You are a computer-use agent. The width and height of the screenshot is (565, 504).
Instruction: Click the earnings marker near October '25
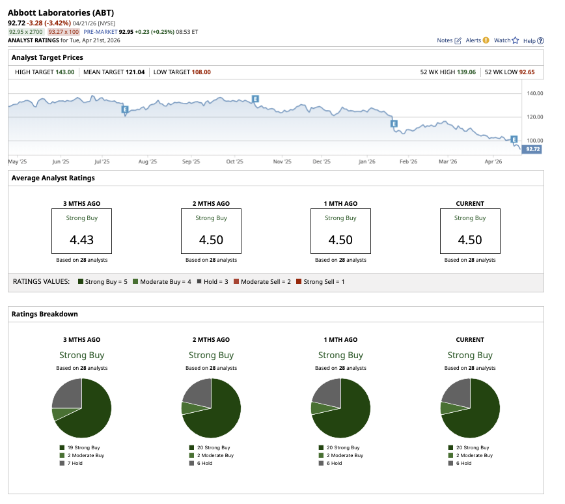pyautogui.click(x=256, y=99)
